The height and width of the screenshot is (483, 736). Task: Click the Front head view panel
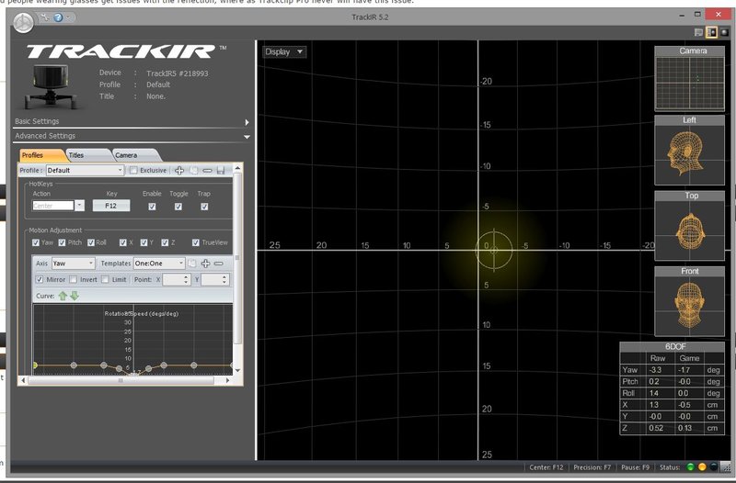coord(689,301)
